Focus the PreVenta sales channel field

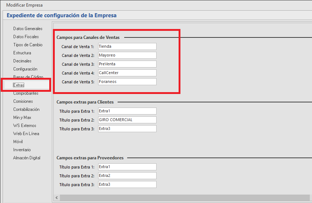click(127, 64)
